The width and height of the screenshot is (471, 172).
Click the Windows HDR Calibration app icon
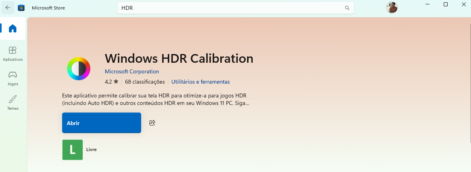coord(78,69)
